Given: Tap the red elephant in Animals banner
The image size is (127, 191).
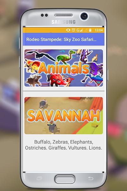Looking at the screenshot, I should point(57,80).
